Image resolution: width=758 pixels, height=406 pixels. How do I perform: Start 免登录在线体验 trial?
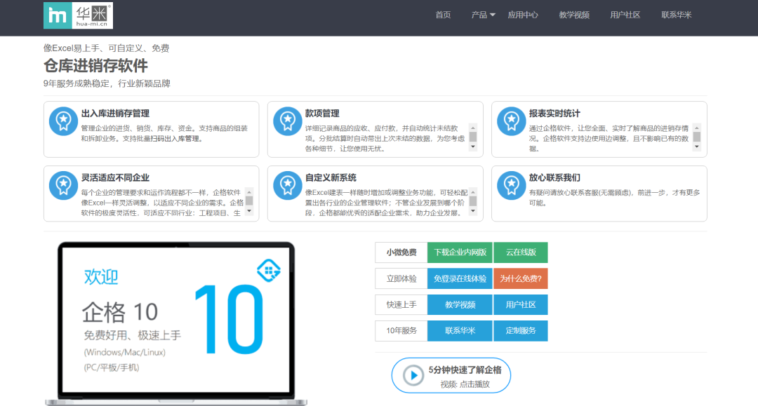[460, 278]
